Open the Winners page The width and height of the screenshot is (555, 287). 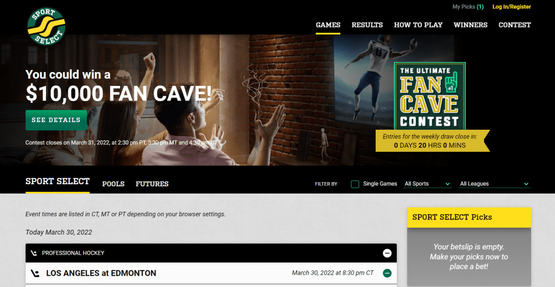(470, 25)
